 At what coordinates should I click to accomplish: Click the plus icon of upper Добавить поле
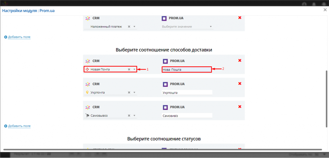coord(6,37)
